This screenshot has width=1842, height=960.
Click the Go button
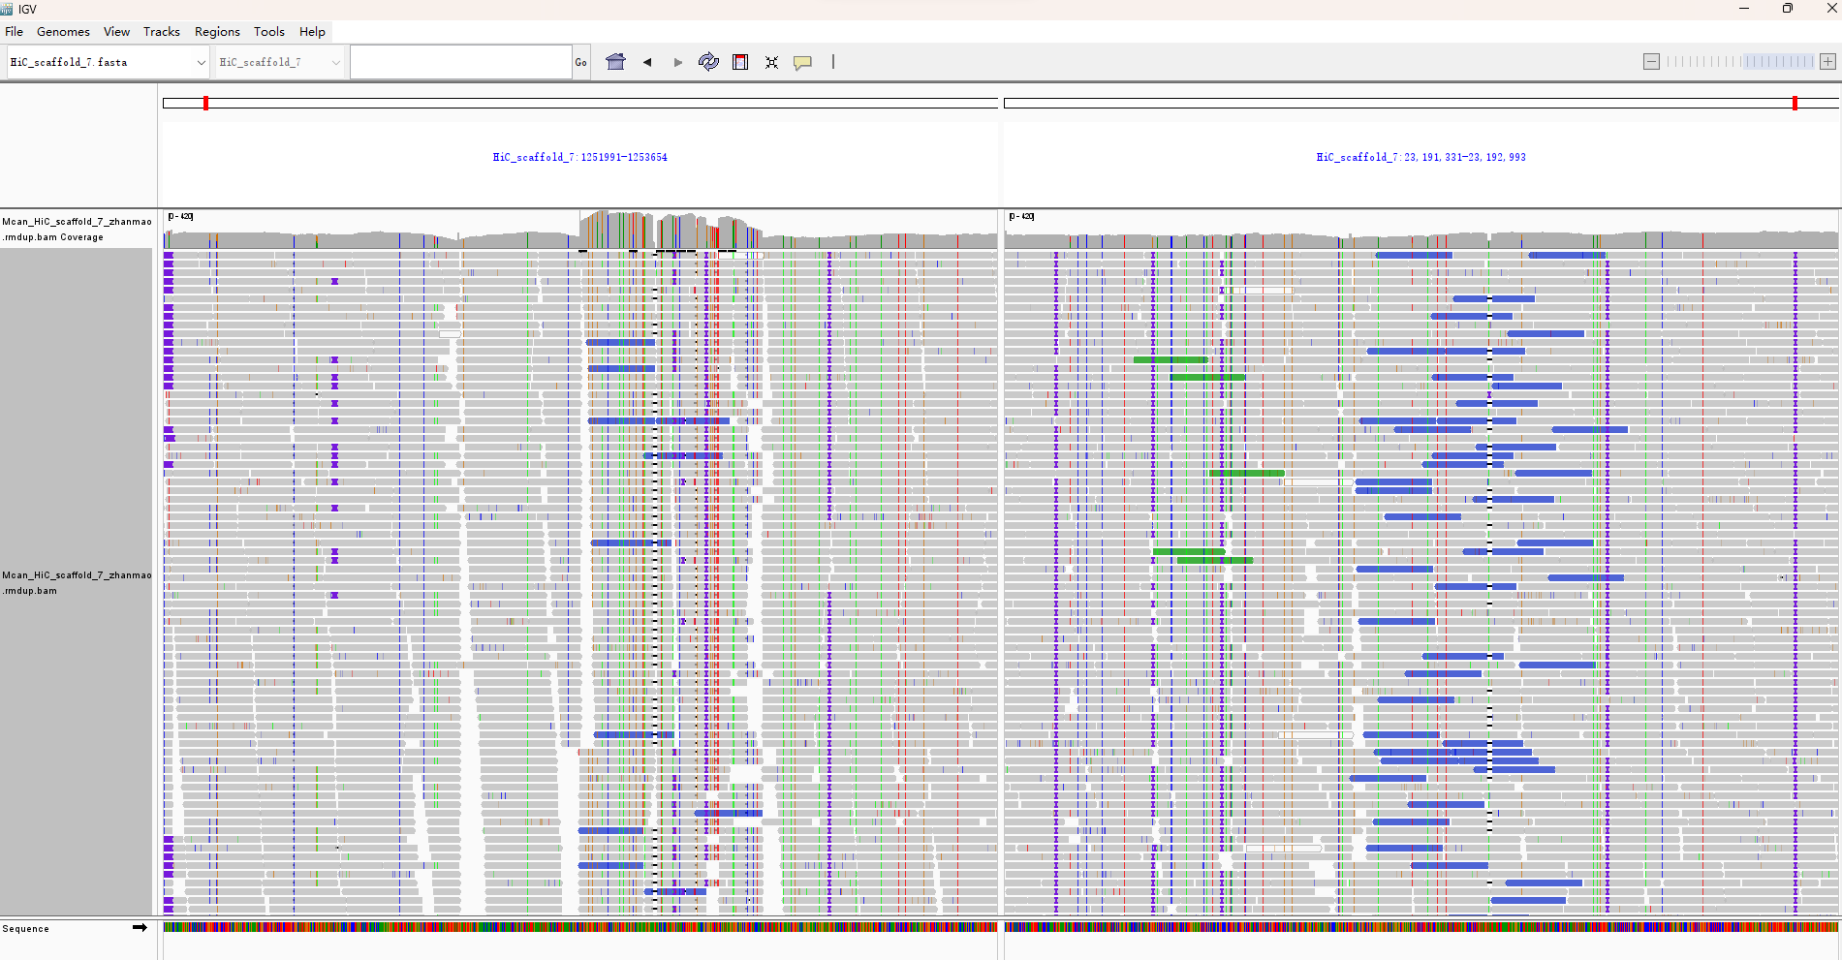click(581, 62)
